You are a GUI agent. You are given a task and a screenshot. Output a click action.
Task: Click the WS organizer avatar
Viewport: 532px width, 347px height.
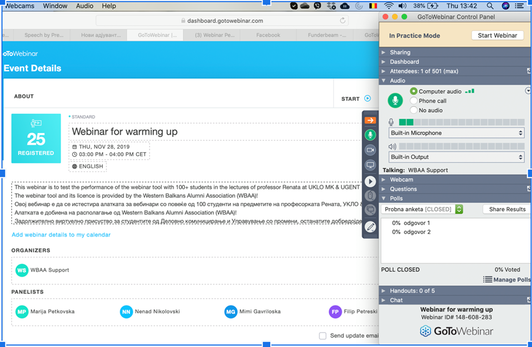click(22, 271)
